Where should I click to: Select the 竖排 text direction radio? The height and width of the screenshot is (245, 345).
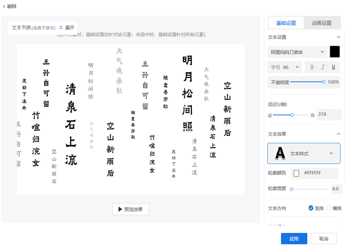(x=311, y=208)
